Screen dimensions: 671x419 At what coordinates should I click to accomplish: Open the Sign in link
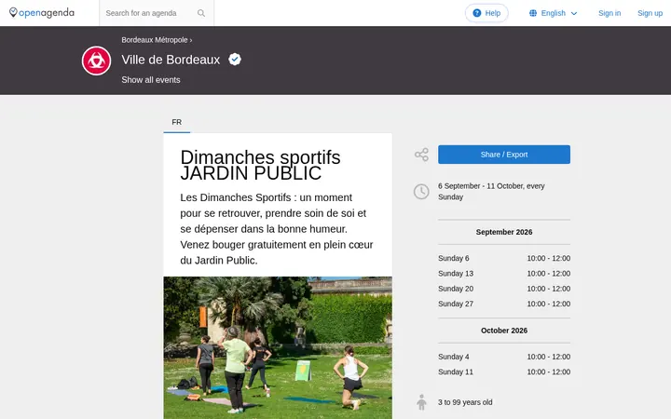click(x=609, y=13)
